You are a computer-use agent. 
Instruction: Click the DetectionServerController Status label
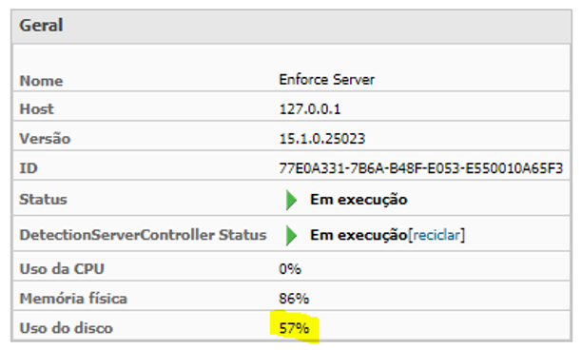click(143, 235)
